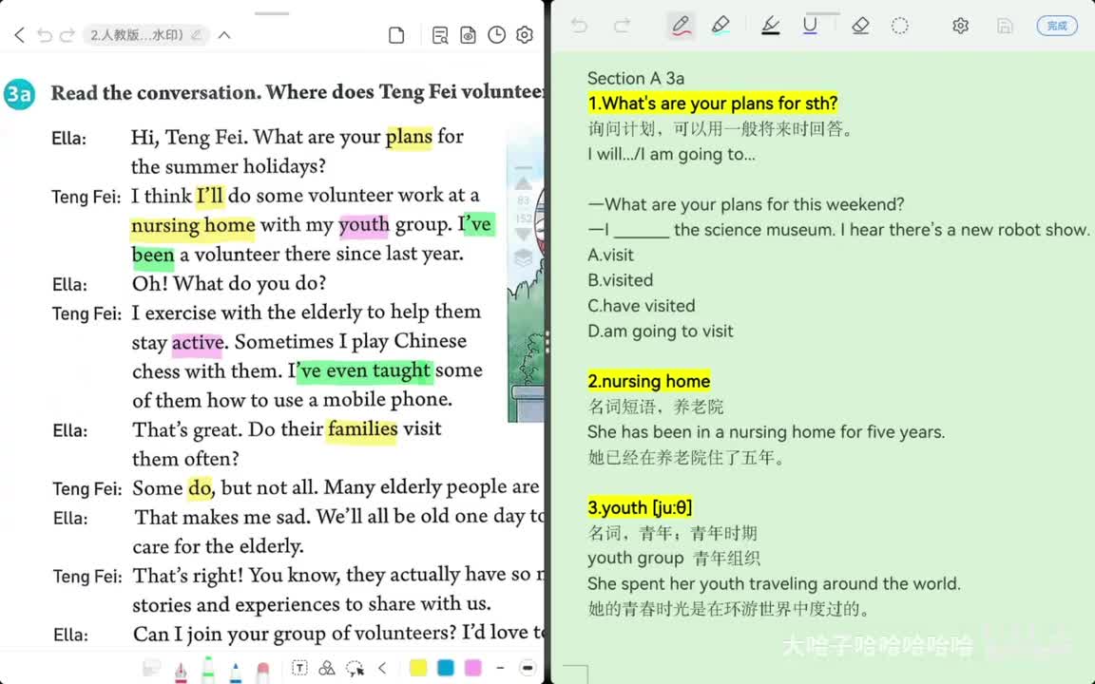Open the document preview eye icon
Image resolution: width=1095 pixels, height=684 pixels.
[x=468, y=35]
